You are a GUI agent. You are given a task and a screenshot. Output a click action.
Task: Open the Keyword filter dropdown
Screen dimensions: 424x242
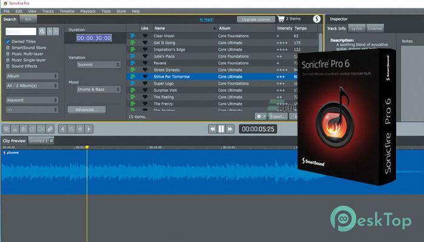coord(32,100)
